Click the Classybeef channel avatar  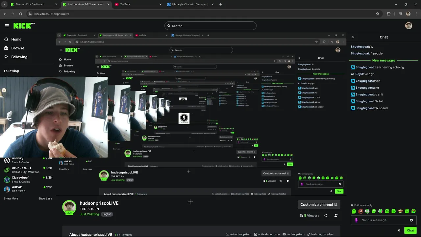[x=7, y=179]
